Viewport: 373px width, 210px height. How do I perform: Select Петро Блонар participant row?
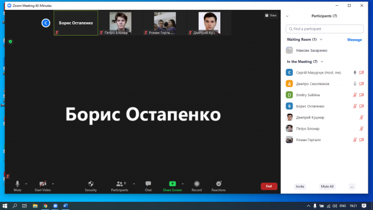325,128
